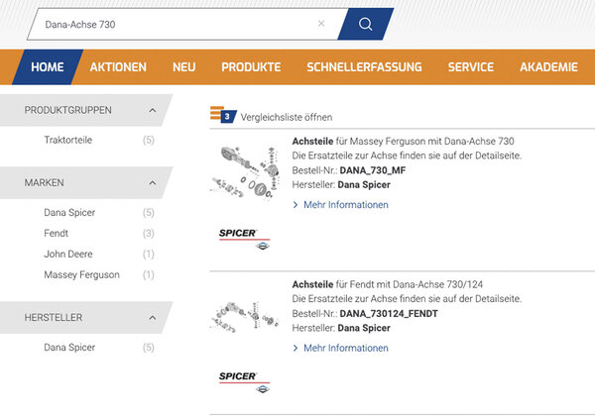The width and height of the screenshot is (595, 417).
Task: Open the Aktionen menu item
Action: click(118, 67)
